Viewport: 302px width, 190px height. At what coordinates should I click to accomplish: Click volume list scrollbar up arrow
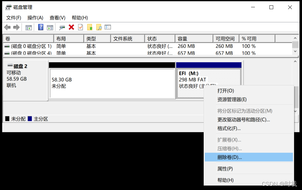click(x=295, y=38)
